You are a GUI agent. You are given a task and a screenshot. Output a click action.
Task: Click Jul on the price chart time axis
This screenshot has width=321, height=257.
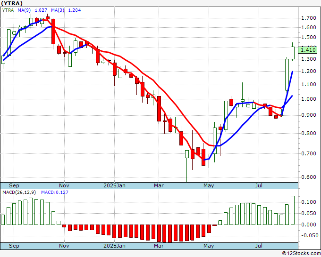coord(259,185)
